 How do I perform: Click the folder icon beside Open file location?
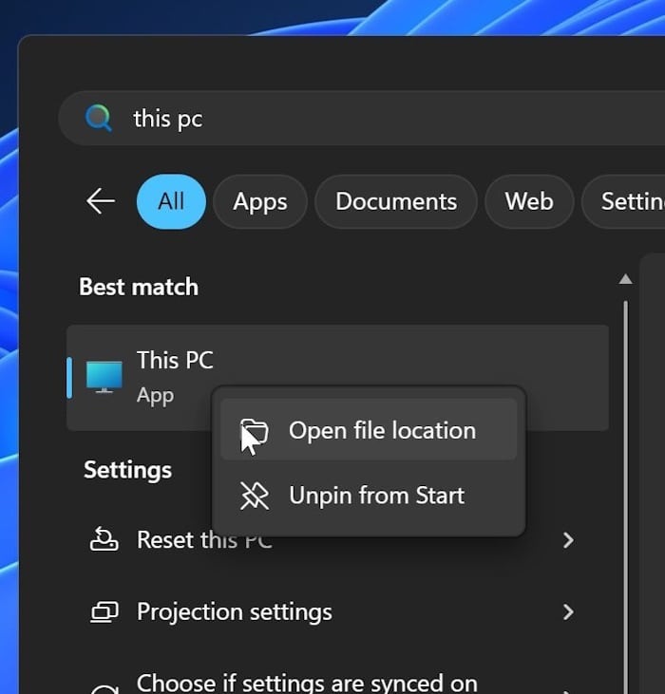(255, 431)
